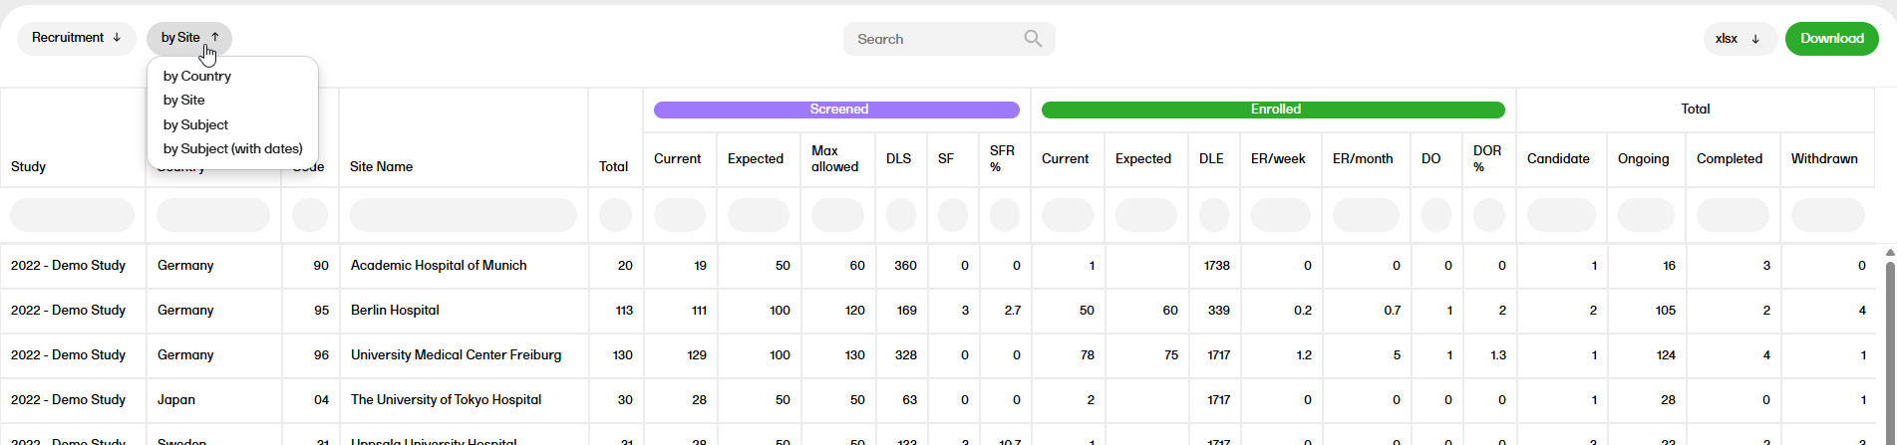This screenshot has height=445, width=1897.
Task: Pick by Site in dropdown list
Action: pyautogui.click(x=184, y=100)
